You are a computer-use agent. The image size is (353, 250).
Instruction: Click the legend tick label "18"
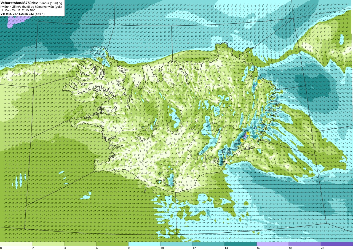tap(290, 248)
